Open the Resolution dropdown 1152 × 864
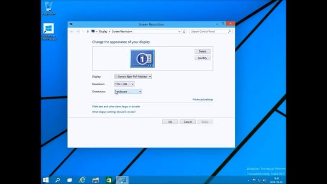327x184 pixels. (x=124, y=84)
